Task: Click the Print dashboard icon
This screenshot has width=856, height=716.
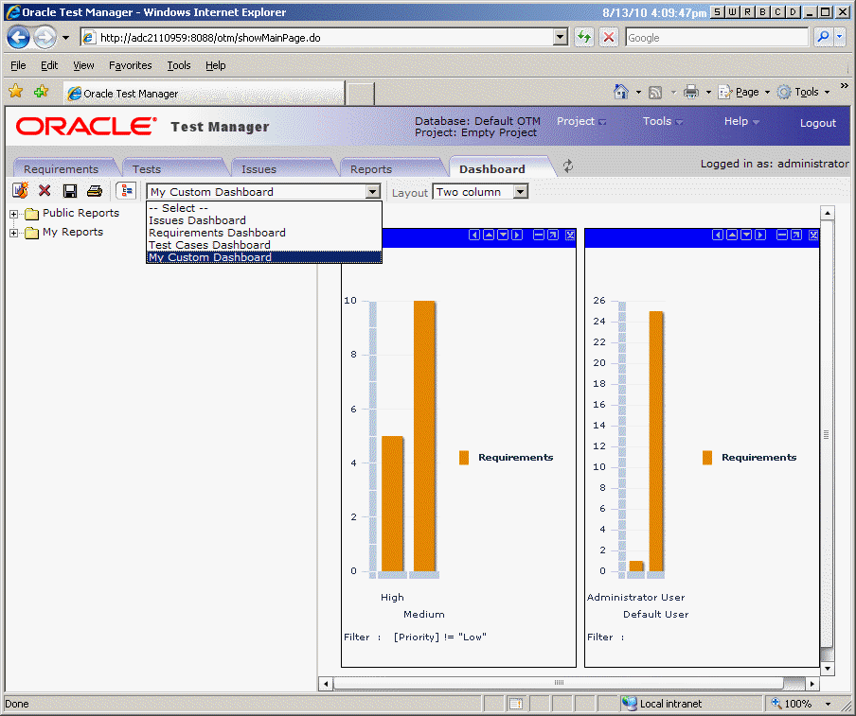Action: click(x=95, y=191)
